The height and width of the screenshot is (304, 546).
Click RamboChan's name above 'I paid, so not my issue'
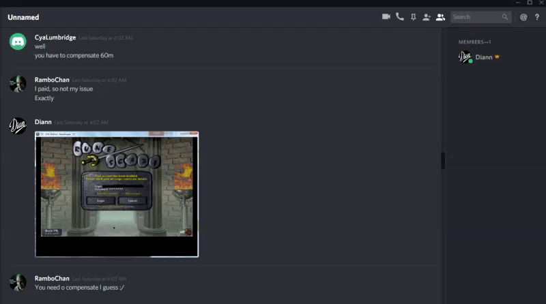52,80
